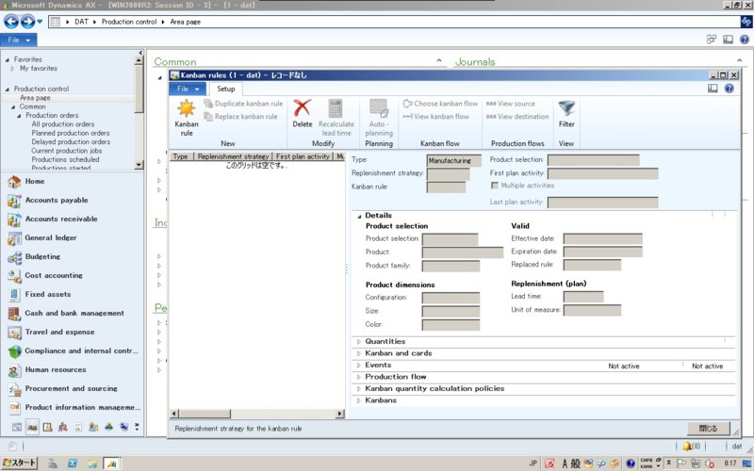Click View kanban flow

pos(435,116)
